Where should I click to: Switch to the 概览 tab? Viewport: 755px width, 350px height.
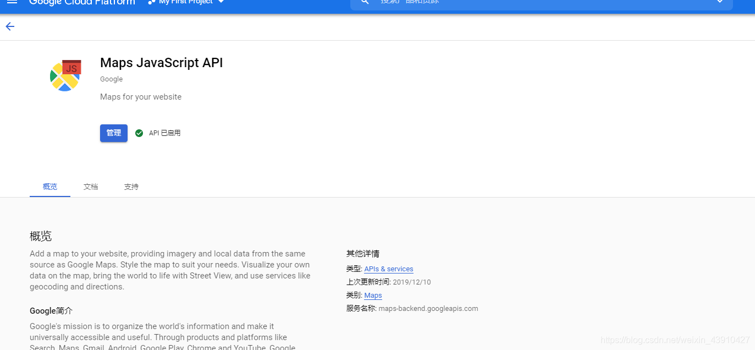(50, 187)
